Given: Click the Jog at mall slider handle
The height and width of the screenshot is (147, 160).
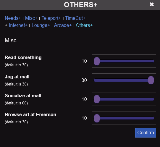Looking at the screenshot, I should (151, 80).
